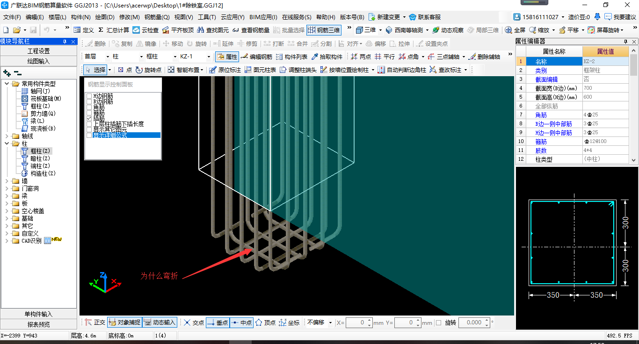The height and width of the screenshot is (344, 639).
Task: Click 编辑钢筋 (edit rebar) tool
Action: (256, 57)
